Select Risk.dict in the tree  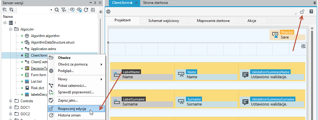click(37, 88)
